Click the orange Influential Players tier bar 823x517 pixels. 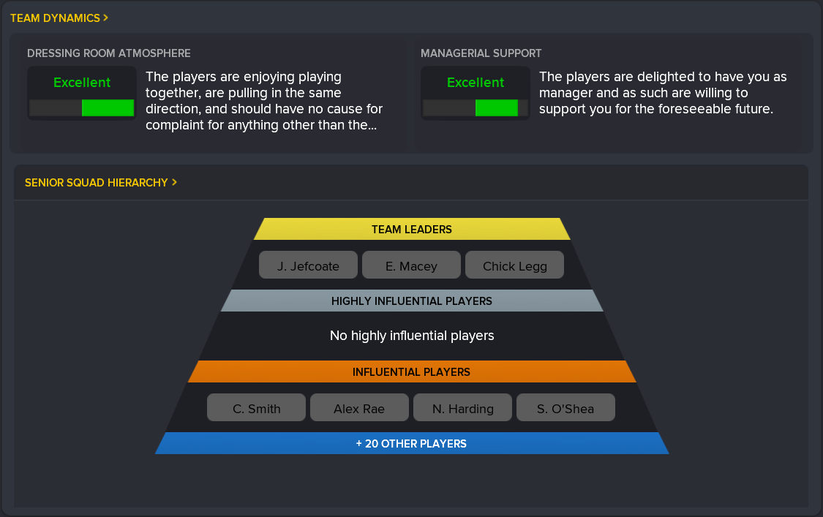click(412, 371)
